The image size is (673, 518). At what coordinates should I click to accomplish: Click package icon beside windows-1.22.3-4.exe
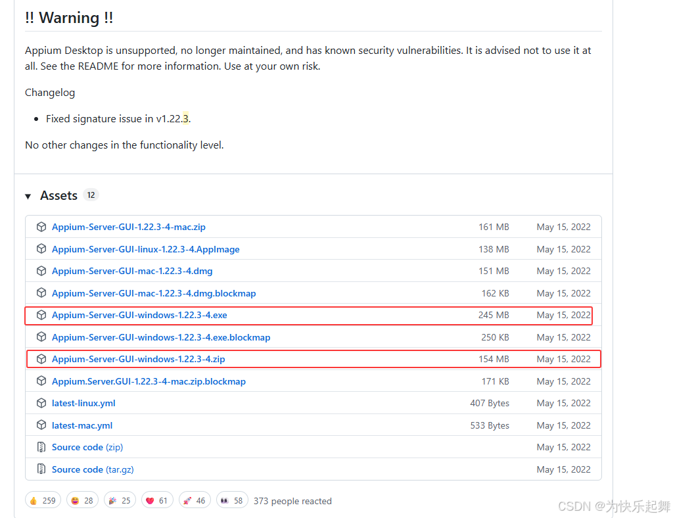click(41, 315)
